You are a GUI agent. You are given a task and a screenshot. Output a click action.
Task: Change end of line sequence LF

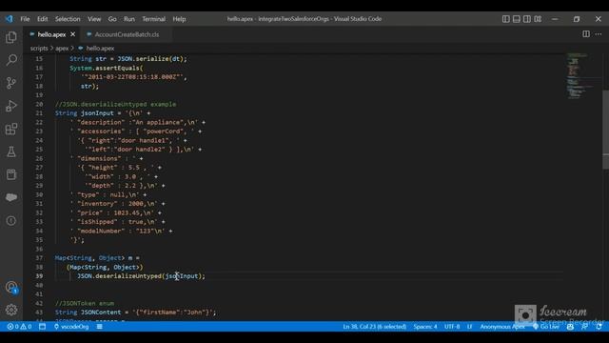click(x=469, y=327)
